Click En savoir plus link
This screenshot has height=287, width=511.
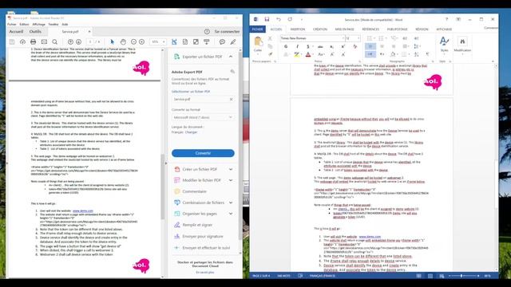point(205,273)
